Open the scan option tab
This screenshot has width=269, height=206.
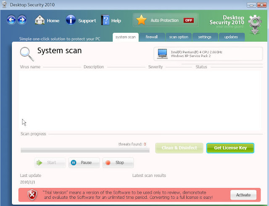pyautogui.click(x=179, y=37)
